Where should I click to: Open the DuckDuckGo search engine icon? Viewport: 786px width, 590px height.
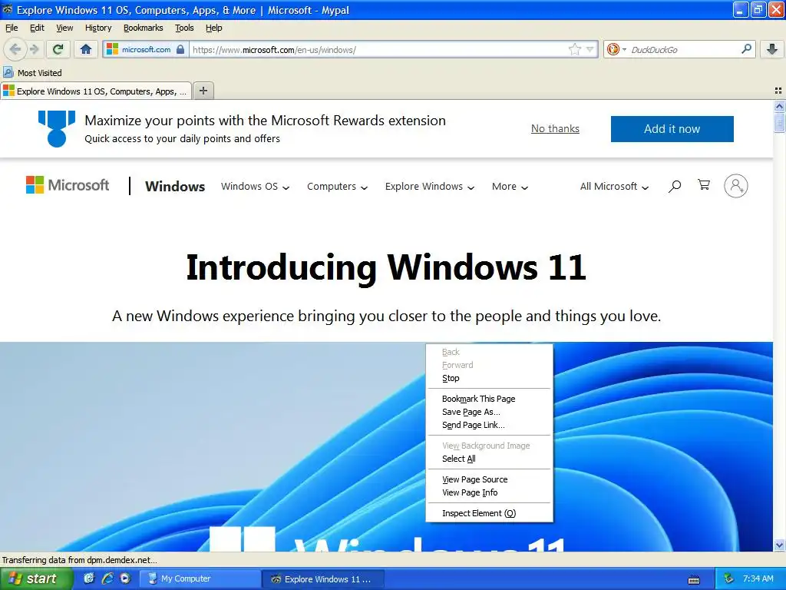613,49
